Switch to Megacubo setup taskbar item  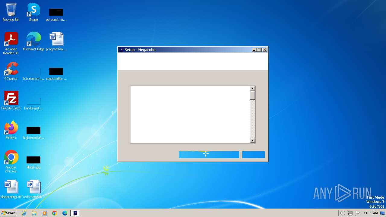pos(75,213)
